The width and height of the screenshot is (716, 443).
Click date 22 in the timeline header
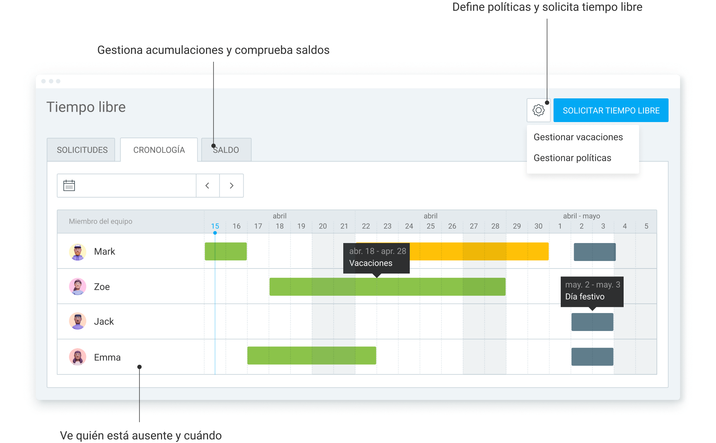(366, 226)
